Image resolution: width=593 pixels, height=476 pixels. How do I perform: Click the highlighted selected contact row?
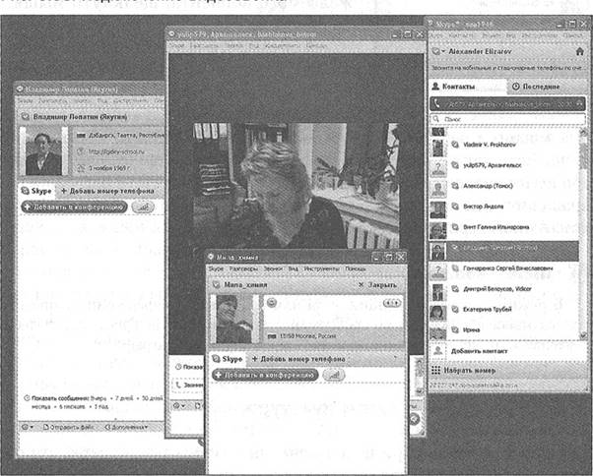coord(503,251)
